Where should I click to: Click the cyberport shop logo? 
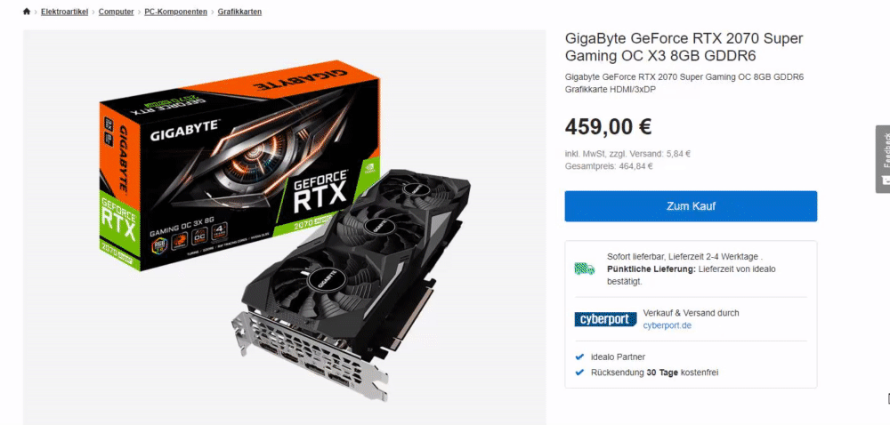click(x=605, y=319)
